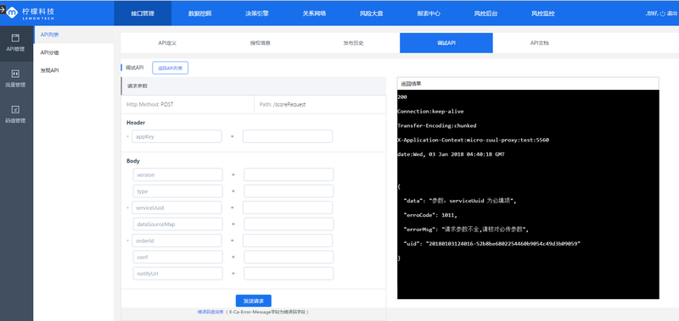The image size is (679, 321).
Task: Click the 'Header' section label
Action: tap(136, 123)
